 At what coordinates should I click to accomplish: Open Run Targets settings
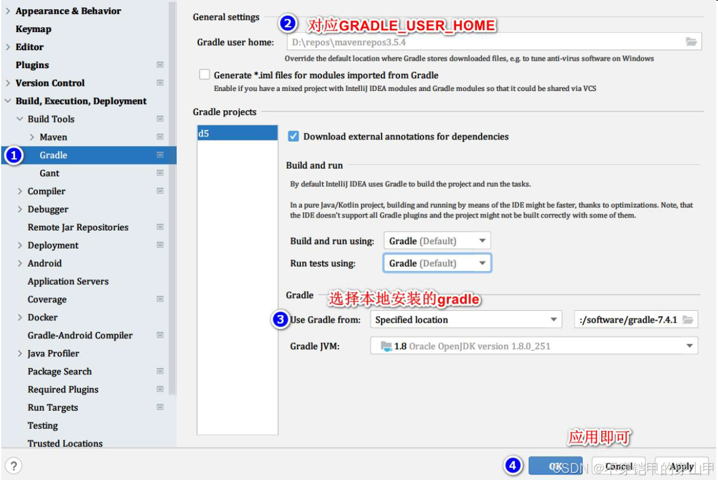(52, 408)
